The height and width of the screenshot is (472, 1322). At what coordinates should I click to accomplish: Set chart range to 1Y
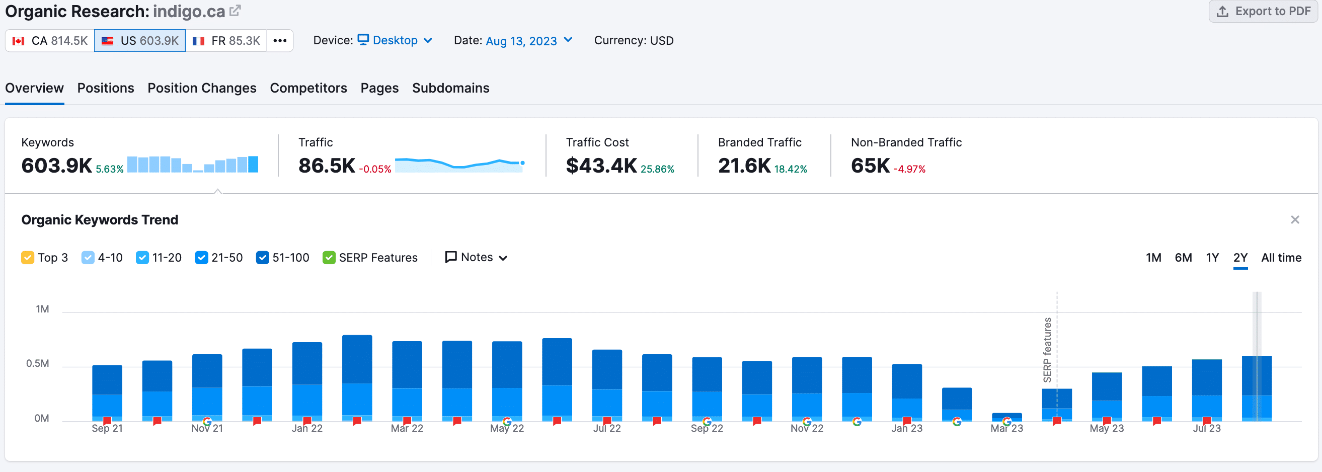click(x=1212, y=257)
